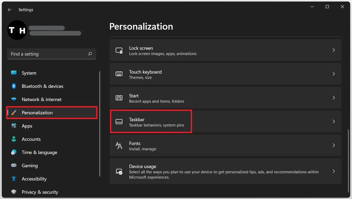
Task: Open Taskbar settings via right chevron
Action: pos(334,121)
